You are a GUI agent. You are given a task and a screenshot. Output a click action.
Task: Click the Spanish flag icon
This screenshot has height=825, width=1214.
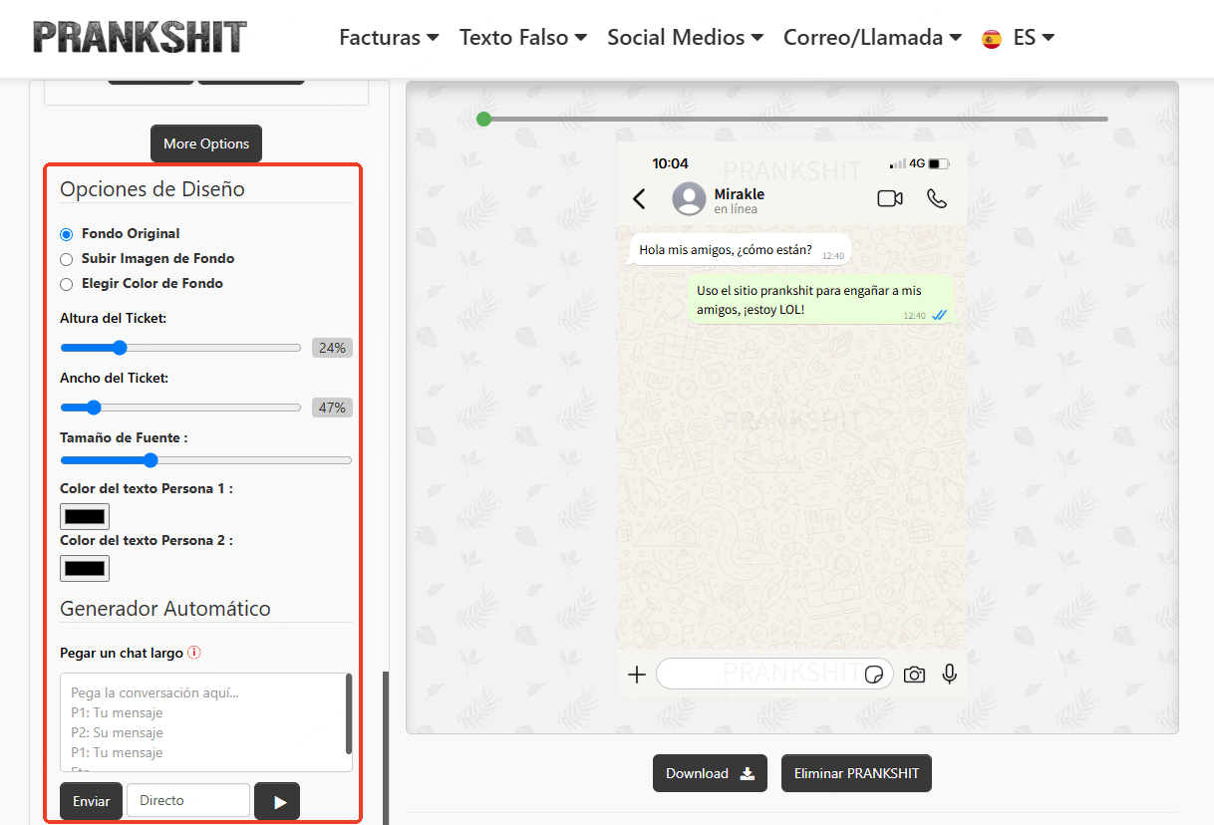coord(992,39)
